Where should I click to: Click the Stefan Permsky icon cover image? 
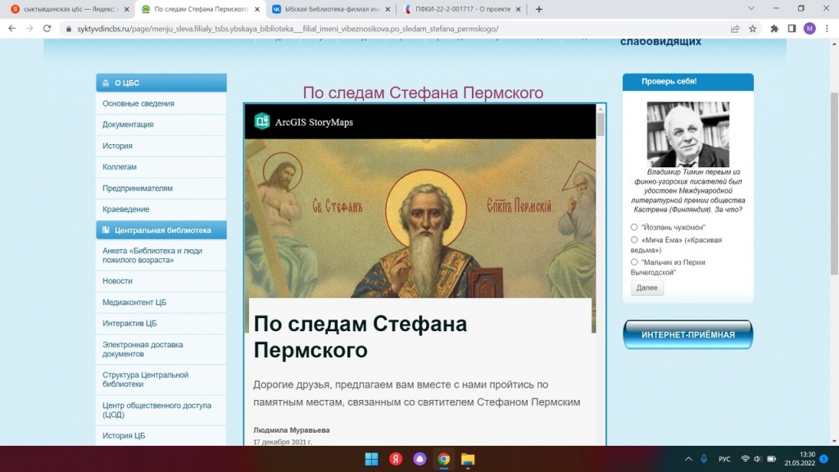(420, 218)
